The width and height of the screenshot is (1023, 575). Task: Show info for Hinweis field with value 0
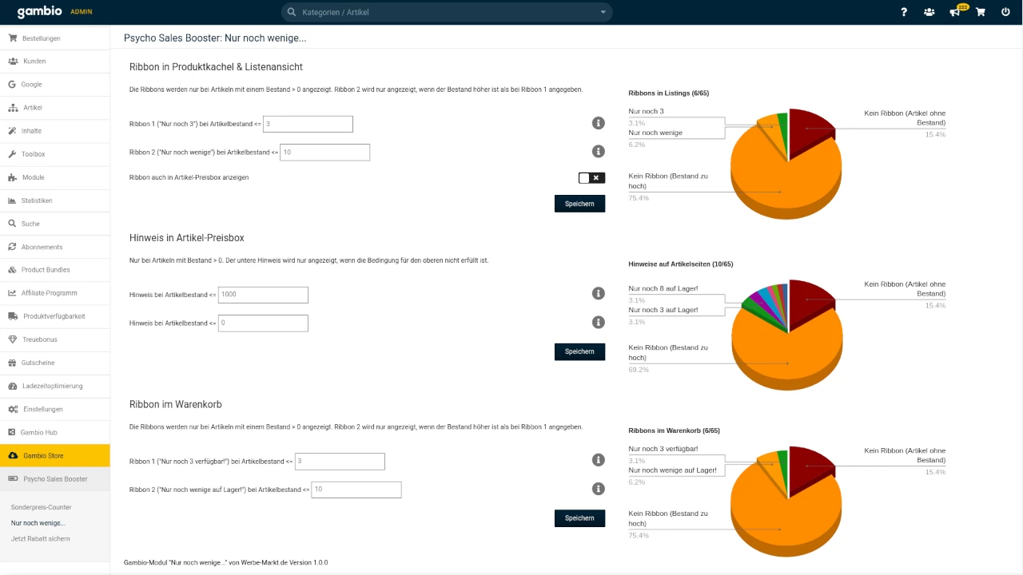click(x=598, y=322)
